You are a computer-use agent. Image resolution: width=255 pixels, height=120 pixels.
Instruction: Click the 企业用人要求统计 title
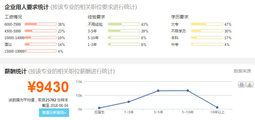27,7
